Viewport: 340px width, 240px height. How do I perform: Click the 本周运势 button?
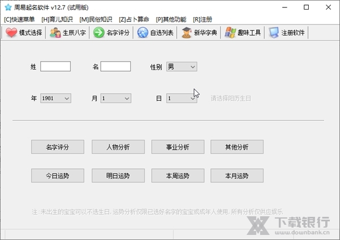point(178,176)
